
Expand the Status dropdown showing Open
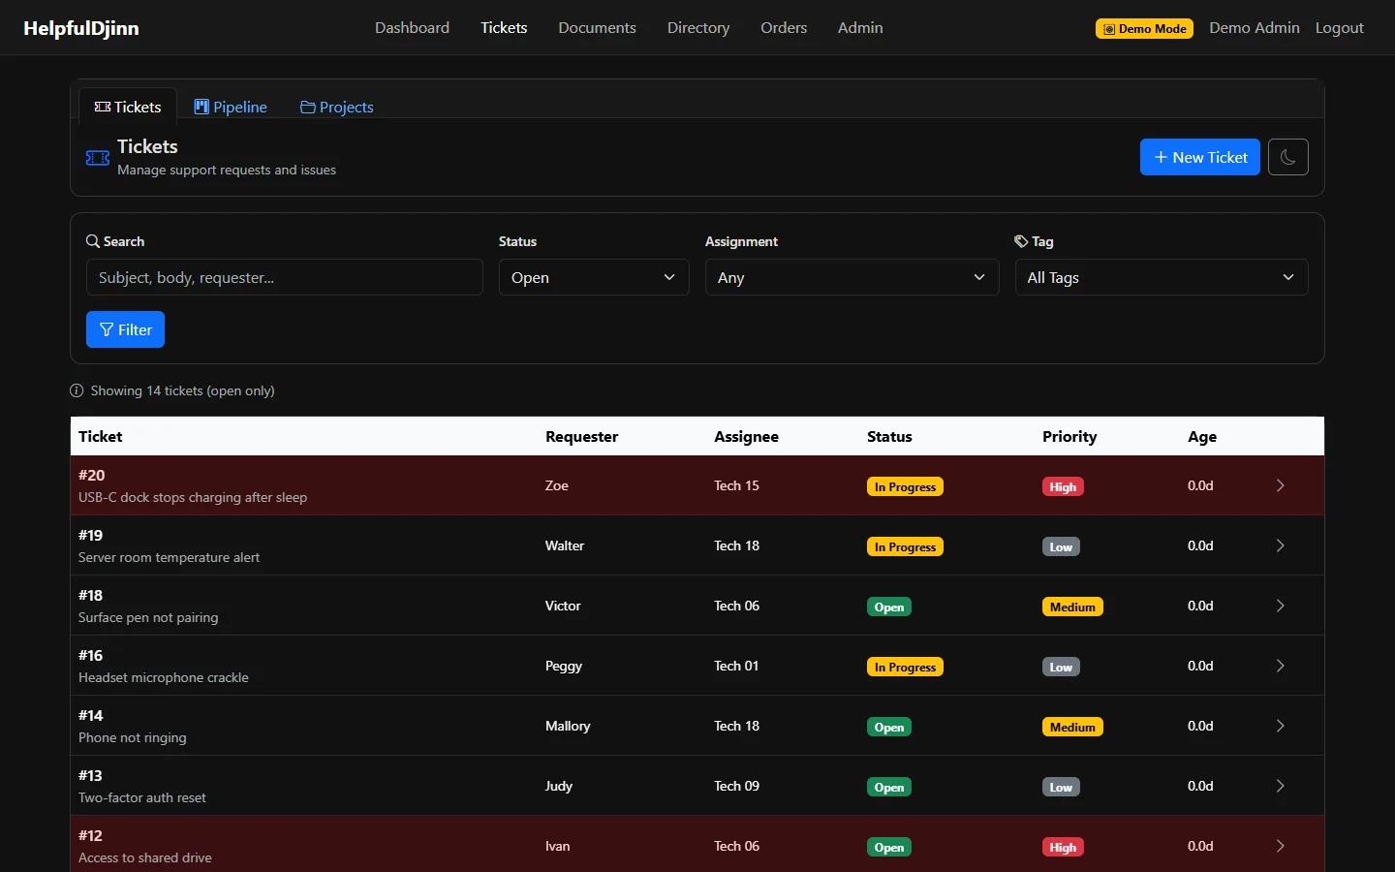click(594, 277)
